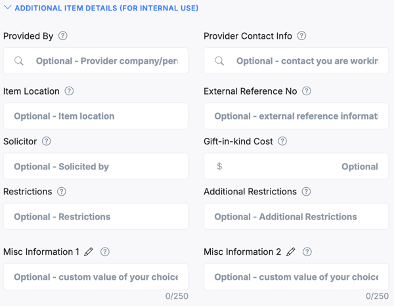394x306 pixels.
Task: Click the Misc Information 1 label
Action: pos(41,252)
